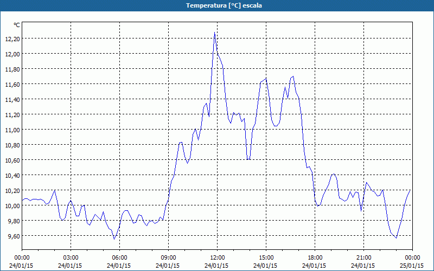Click the 24/01/15 date under 03:00

point(71,266)
